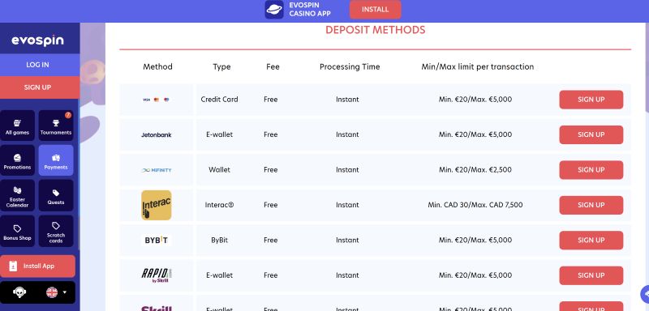This screenshot has height=311, width=649.
Task: Click the Processing Time column header
Action: (350, 66)
